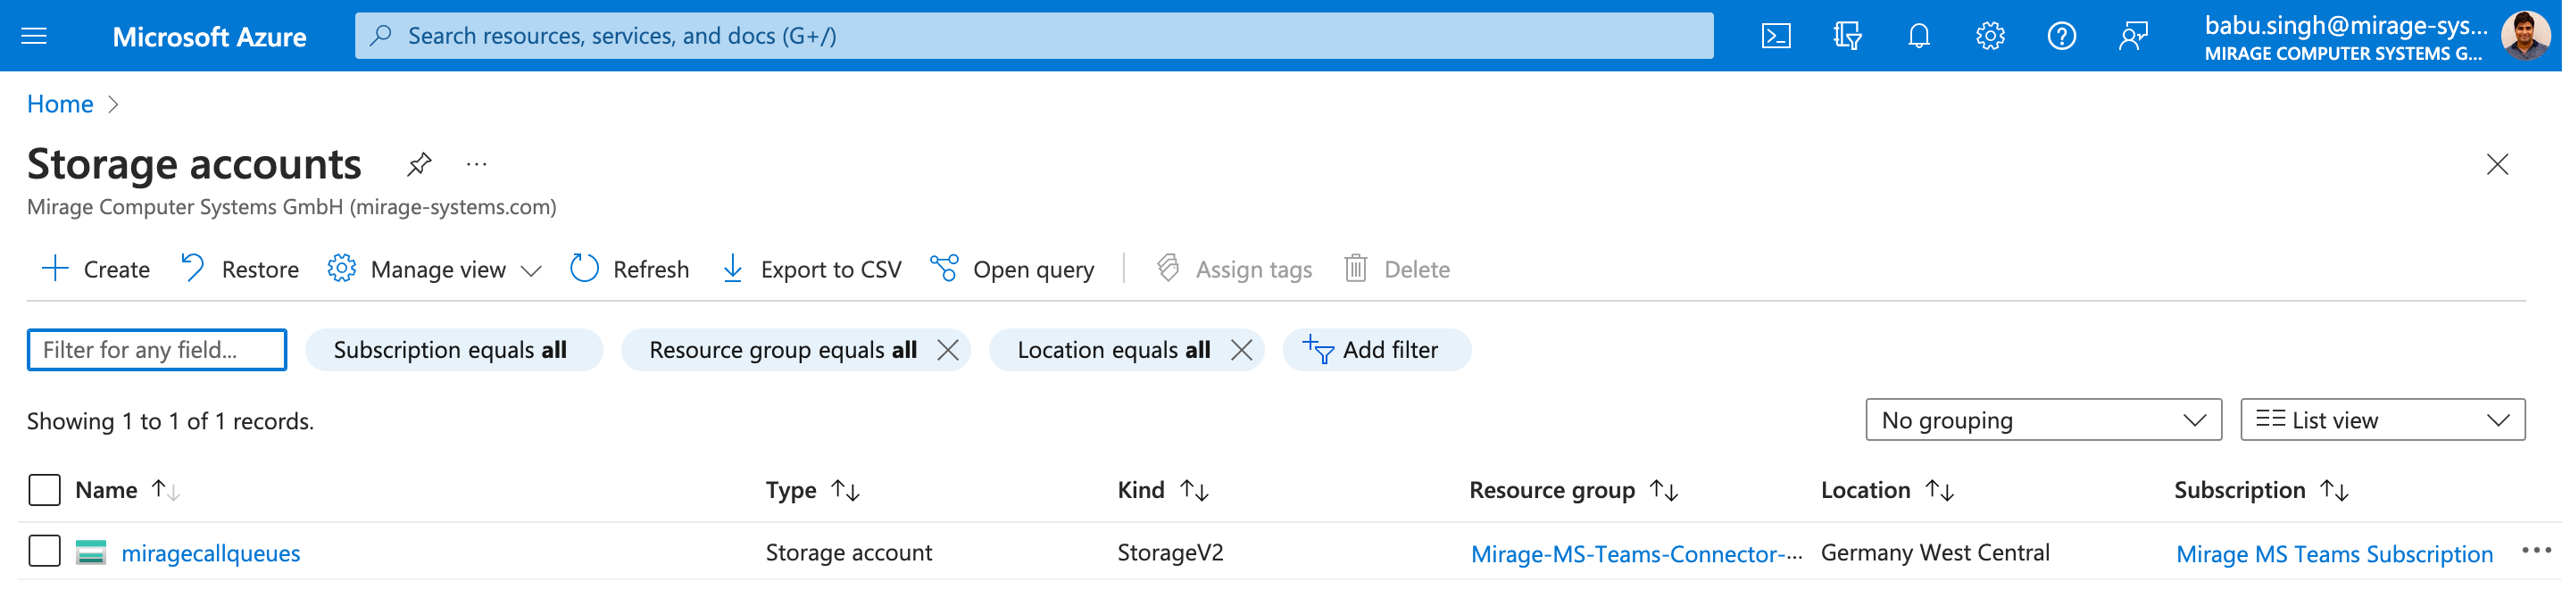Sort by Kind column
The image size is (2562, 606).
click(1162, 490)
